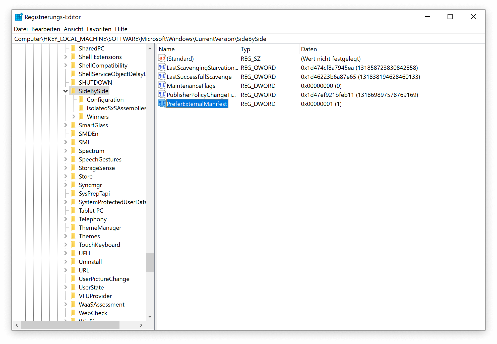Click the QWORD icon beside LastSuccessfullScavenge

click(161, 77)
